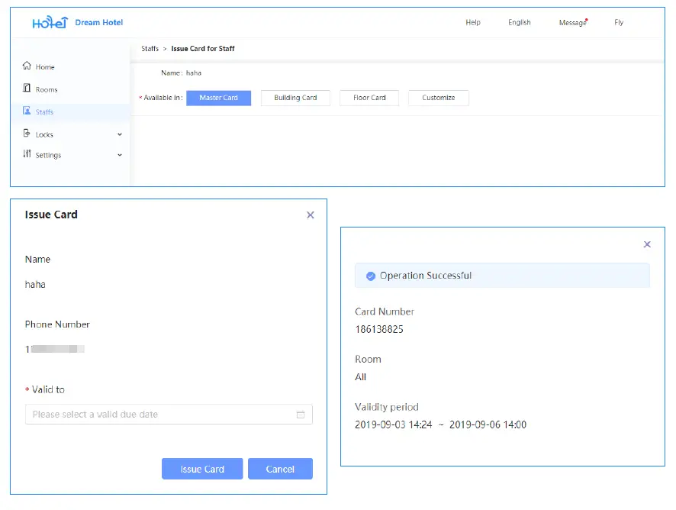Viewport: 676px width, 510px height.
Task: Click the Hotel logo icon
Action: click(50, 22)
